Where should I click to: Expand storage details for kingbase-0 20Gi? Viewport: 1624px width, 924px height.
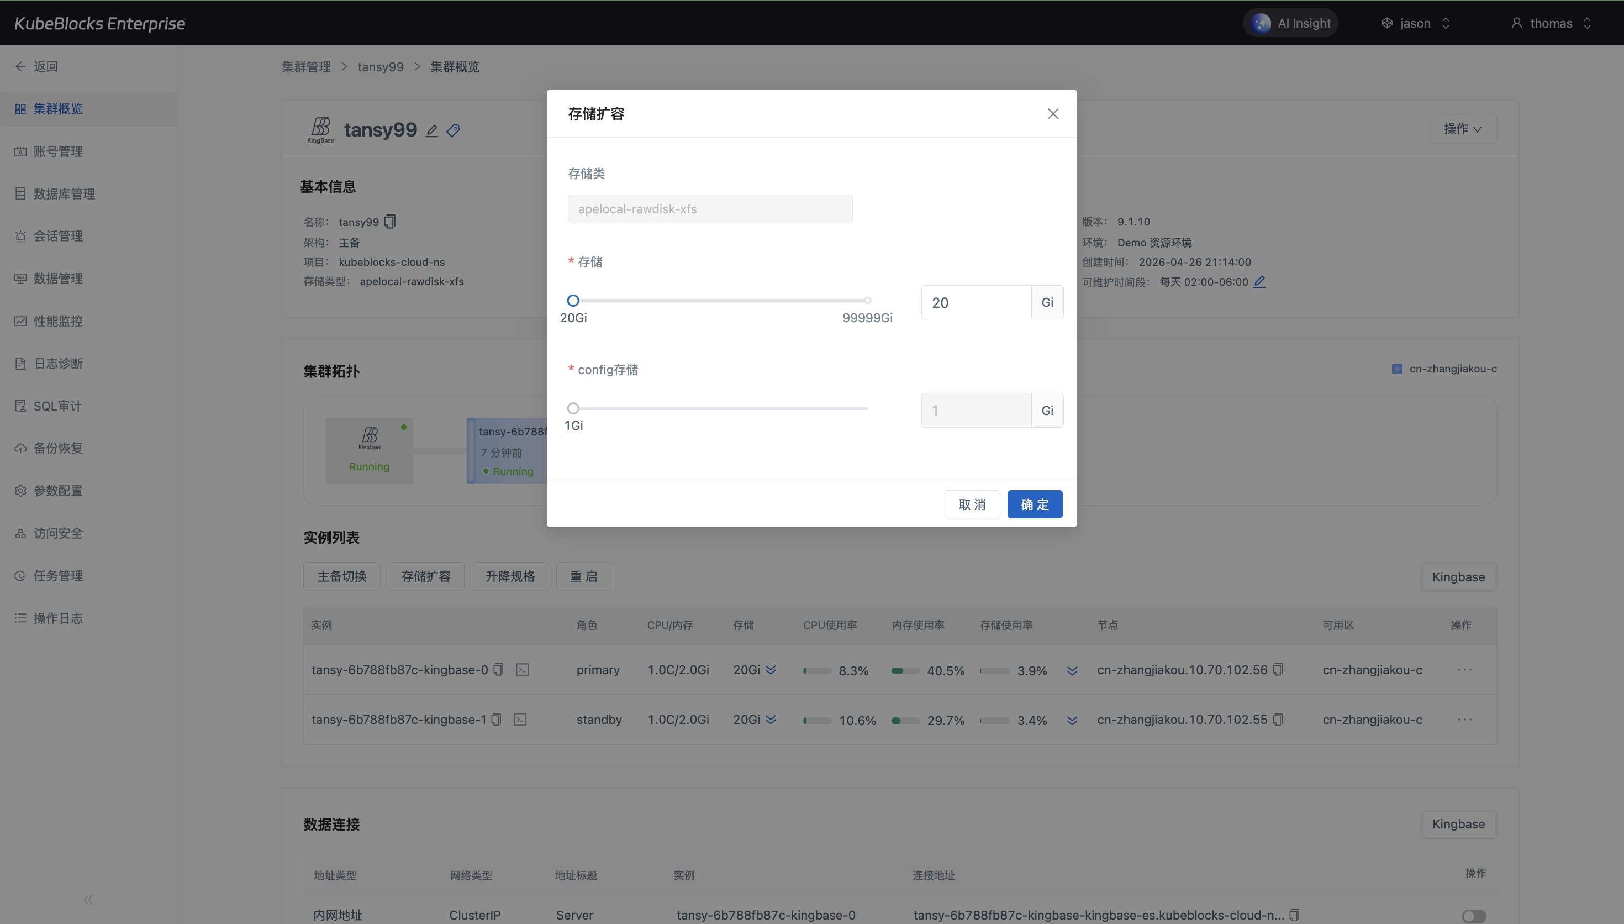(x=771, y=670)
